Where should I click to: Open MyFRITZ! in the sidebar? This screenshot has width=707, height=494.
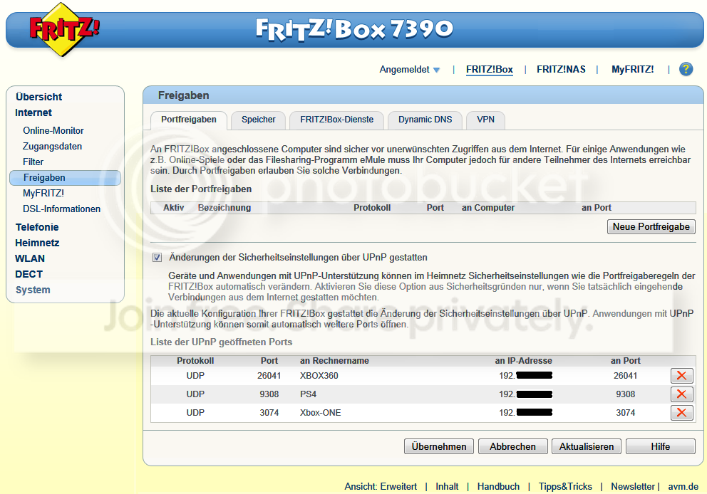pos(43,193)
